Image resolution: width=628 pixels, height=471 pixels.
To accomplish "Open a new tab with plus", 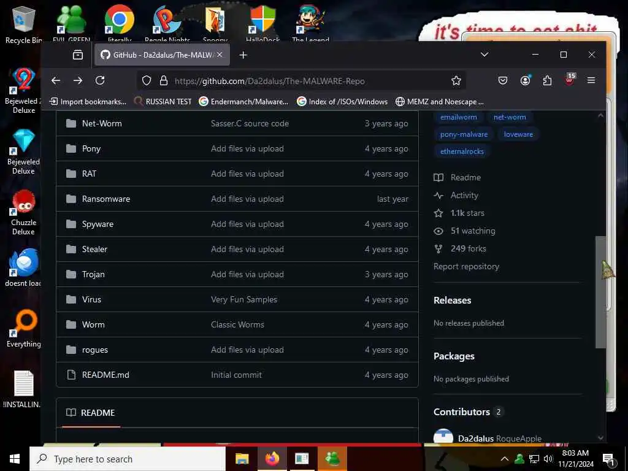I will pos(243,55).
